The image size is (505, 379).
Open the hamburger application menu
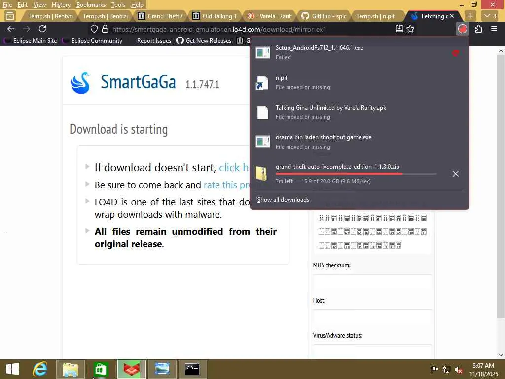click(x=494, y=29)
